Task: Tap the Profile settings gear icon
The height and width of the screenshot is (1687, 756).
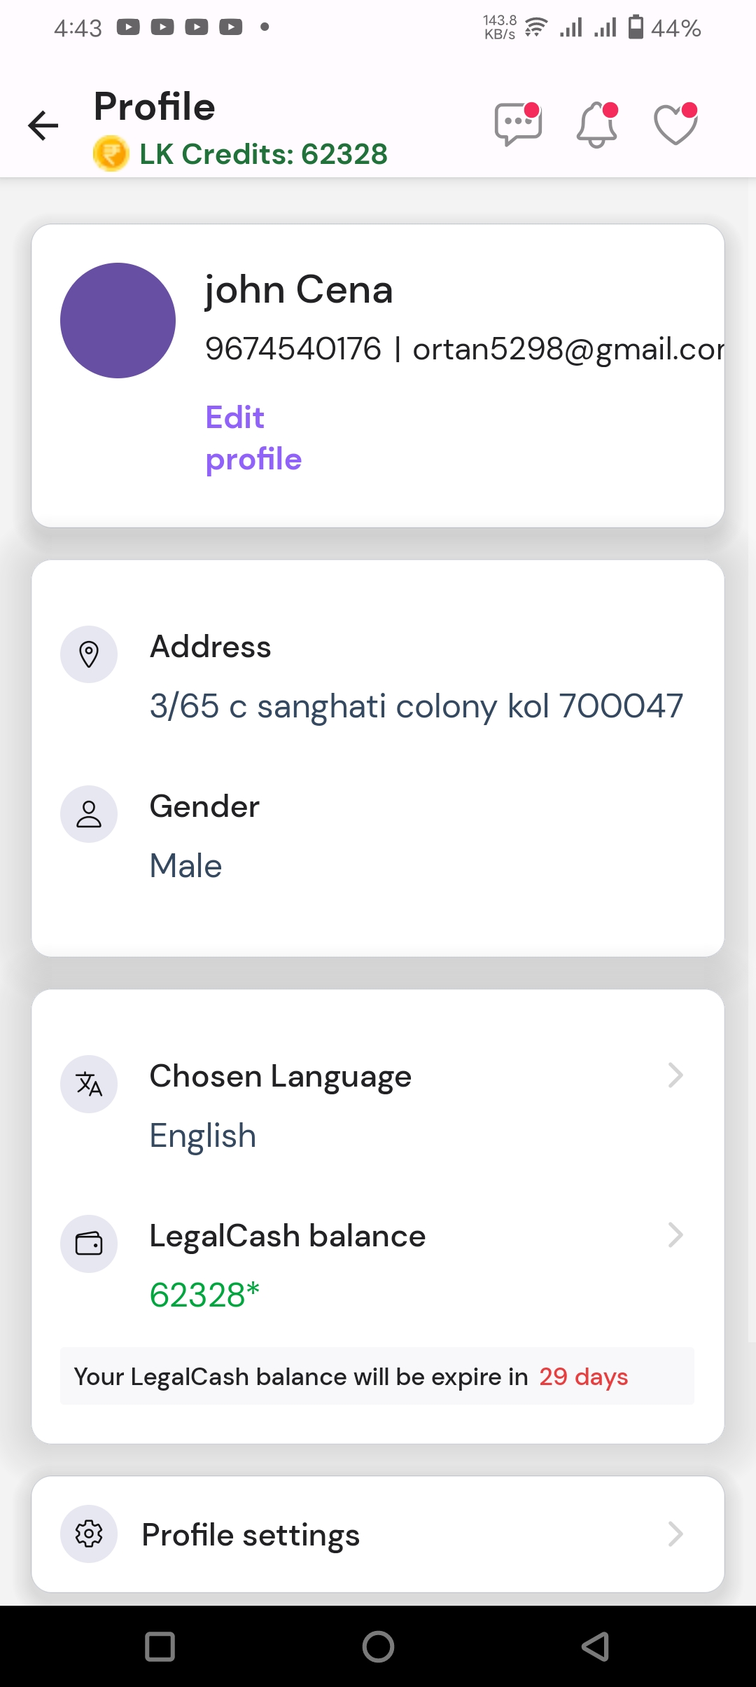Action: (89, 1534)
